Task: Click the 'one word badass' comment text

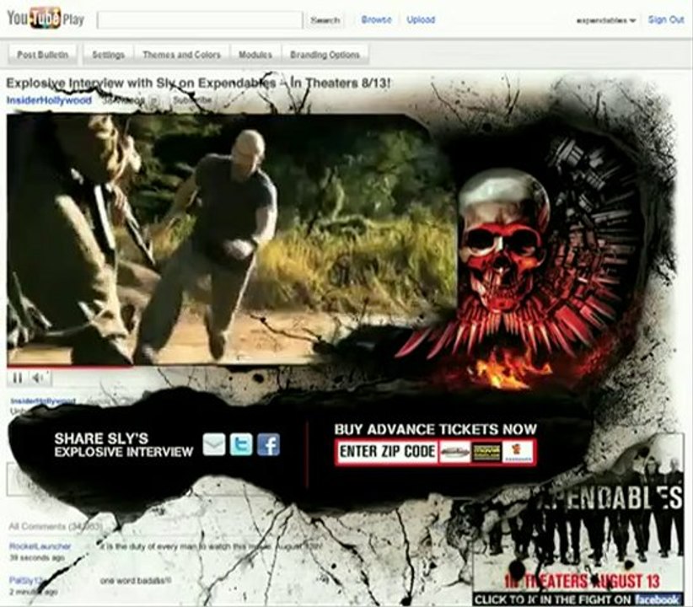Action: pos(136,581)
